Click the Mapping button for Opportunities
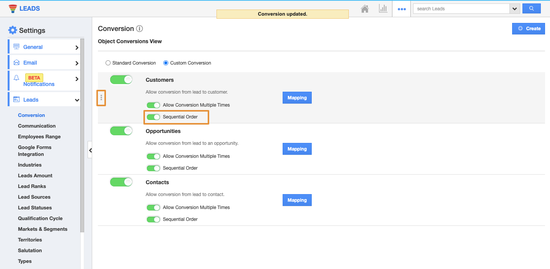Viewport: 550px width, 269px height. 297,149
